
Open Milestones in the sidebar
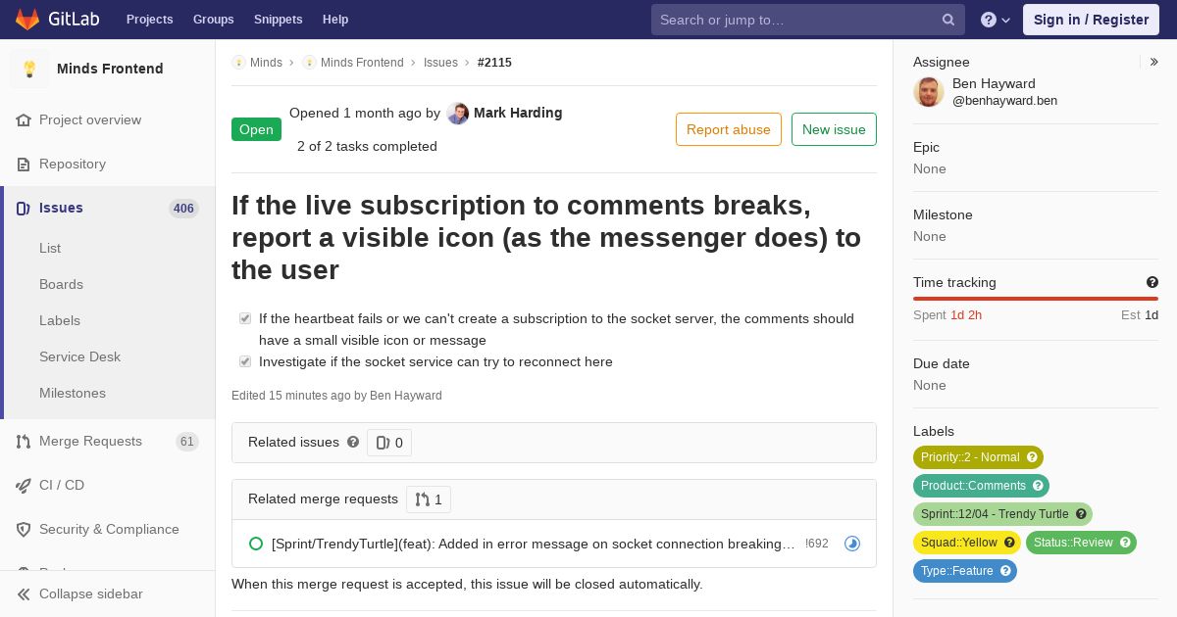coord(73,394)
